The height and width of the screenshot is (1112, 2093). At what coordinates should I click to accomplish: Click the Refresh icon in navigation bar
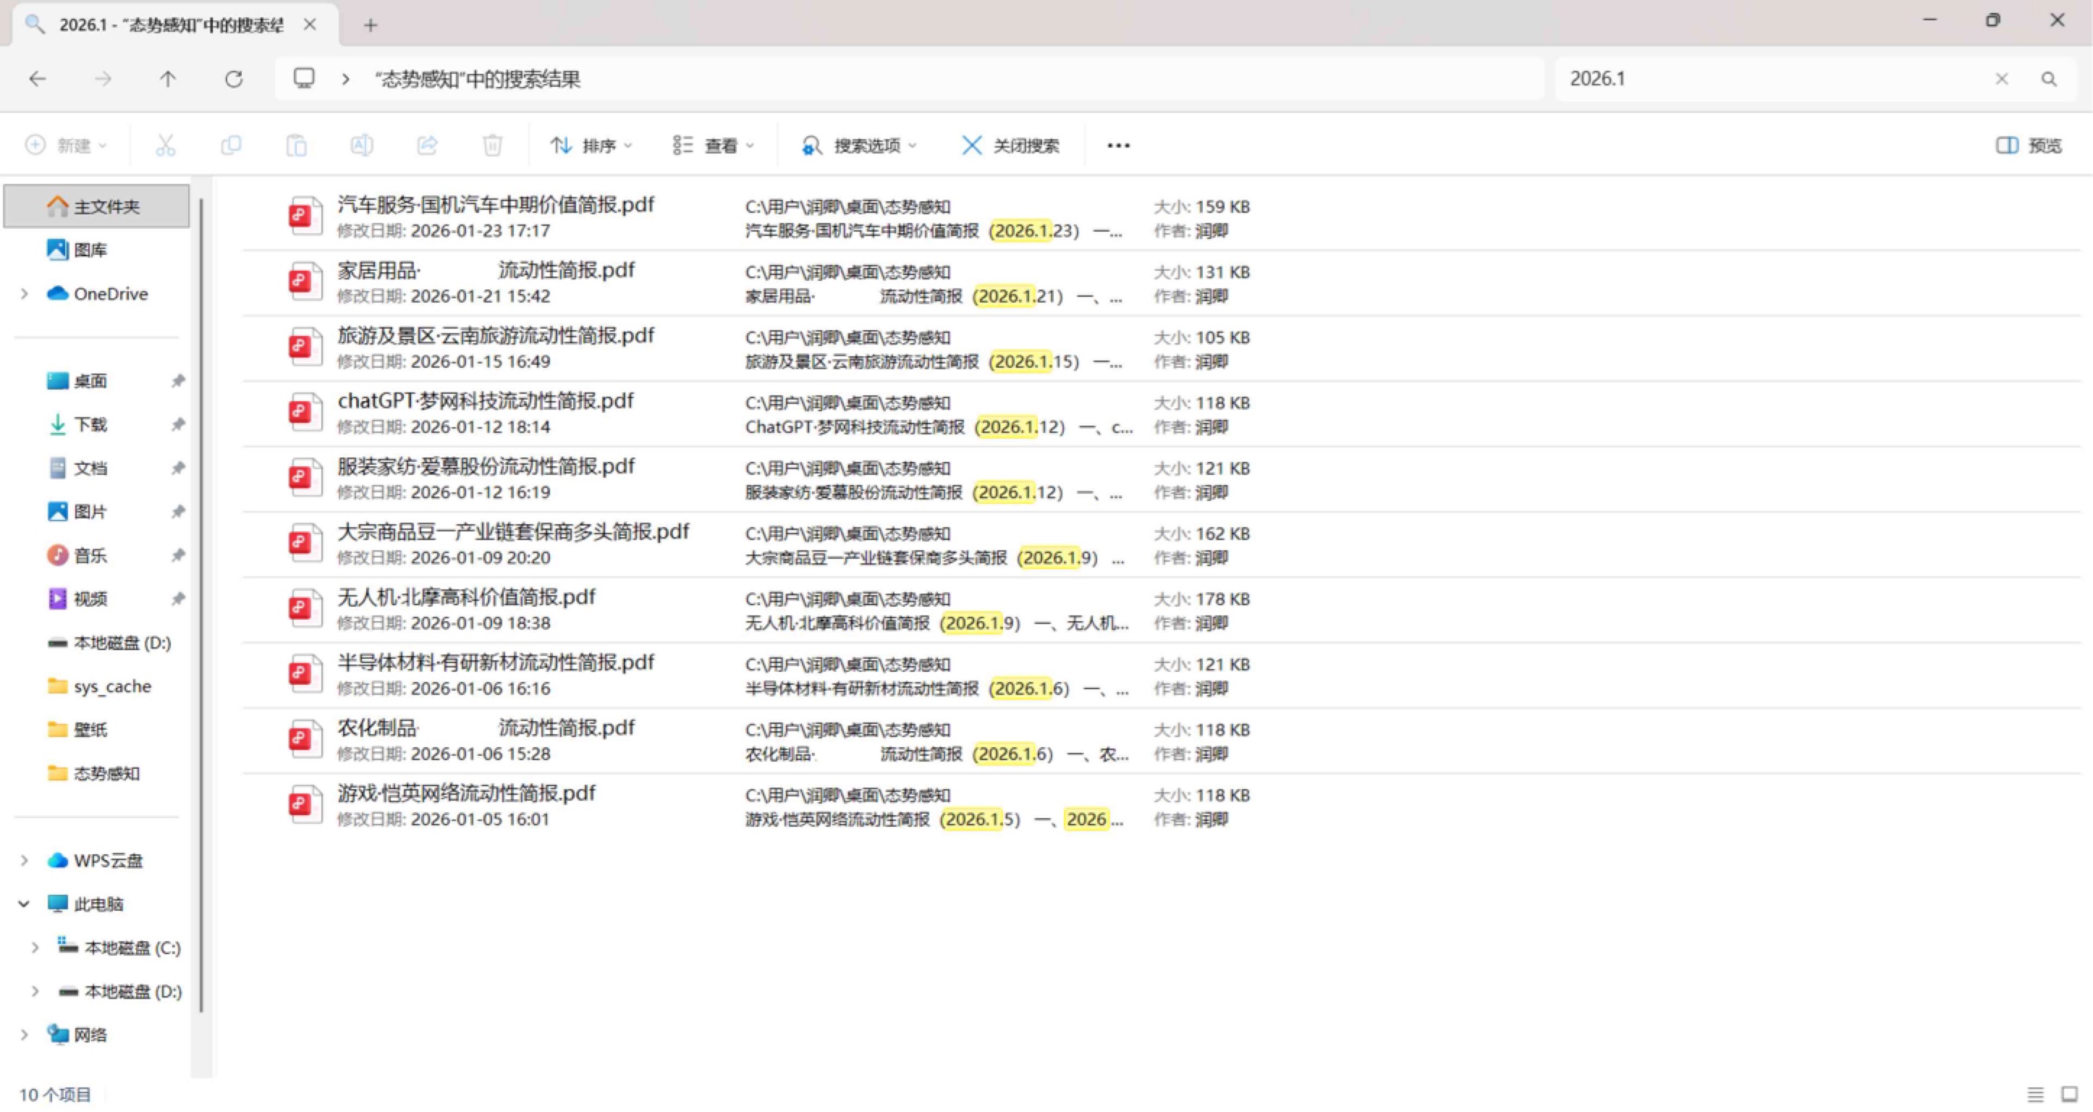click(234, 79)
